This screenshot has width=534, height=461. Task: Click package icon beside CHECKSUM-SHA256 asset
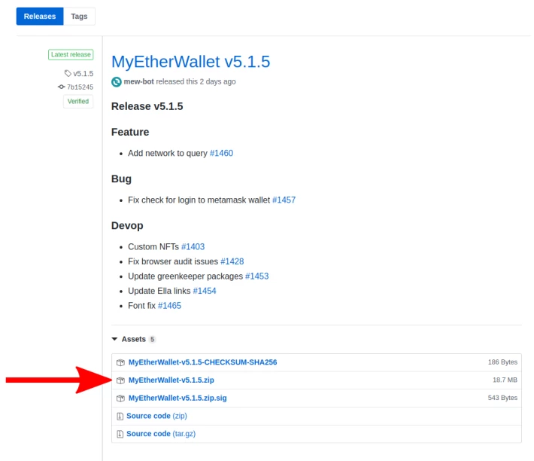120,362
